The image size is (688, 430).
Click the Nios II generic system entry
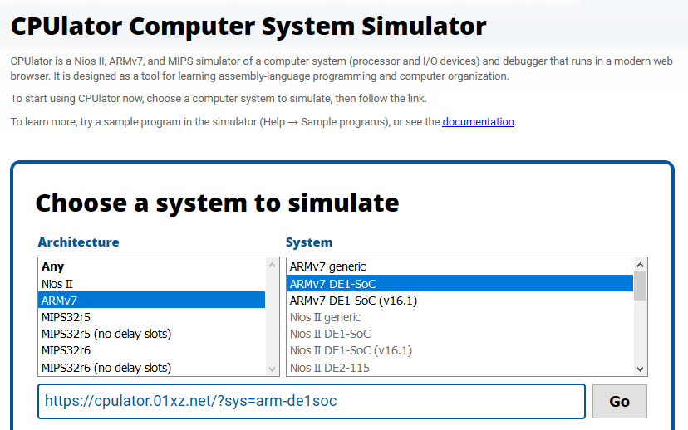click(x=459, y=317)
